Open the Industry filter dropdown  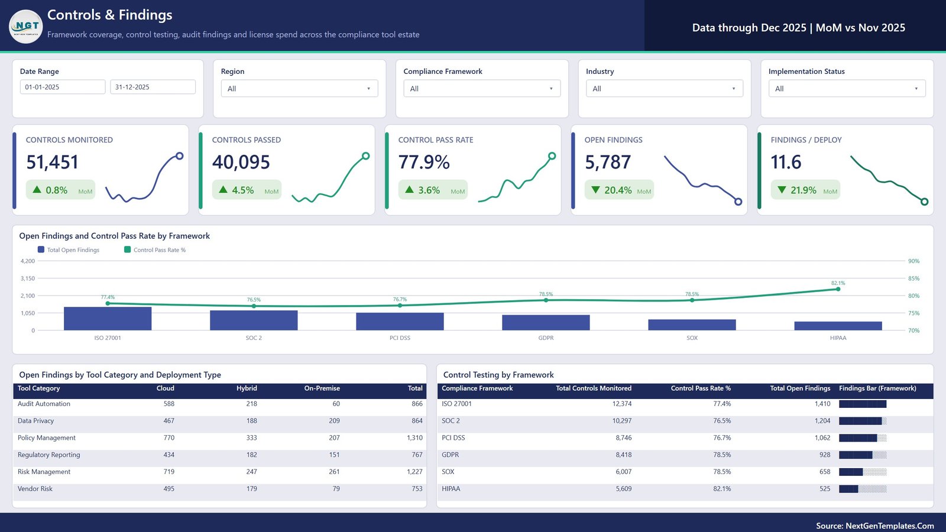[665, 89]
